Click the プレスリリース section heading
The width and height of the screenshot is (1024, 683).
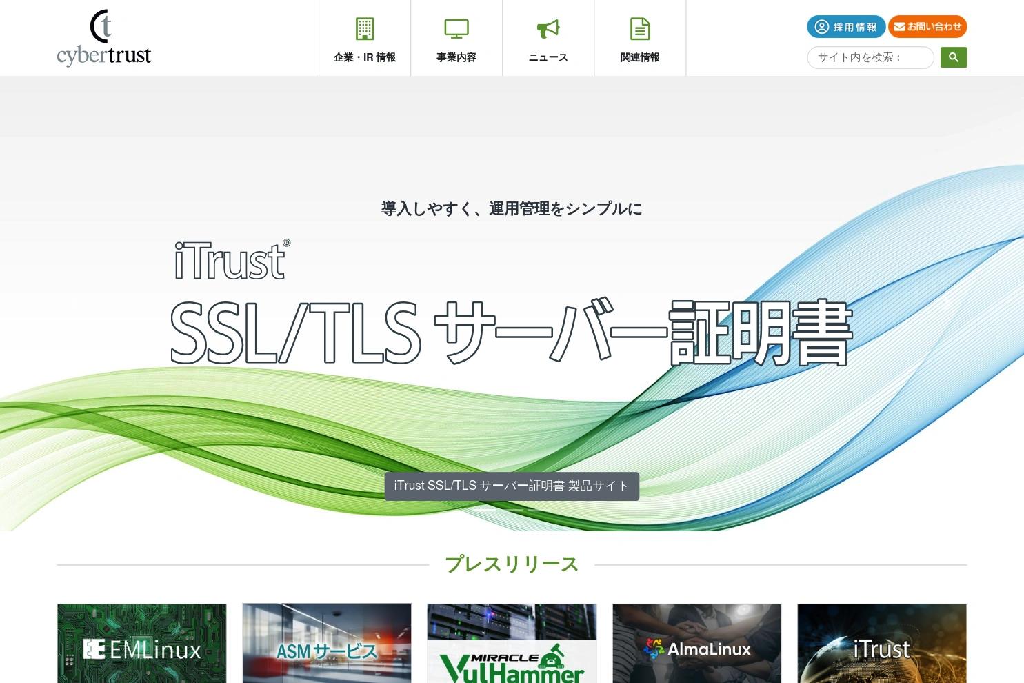512,564
